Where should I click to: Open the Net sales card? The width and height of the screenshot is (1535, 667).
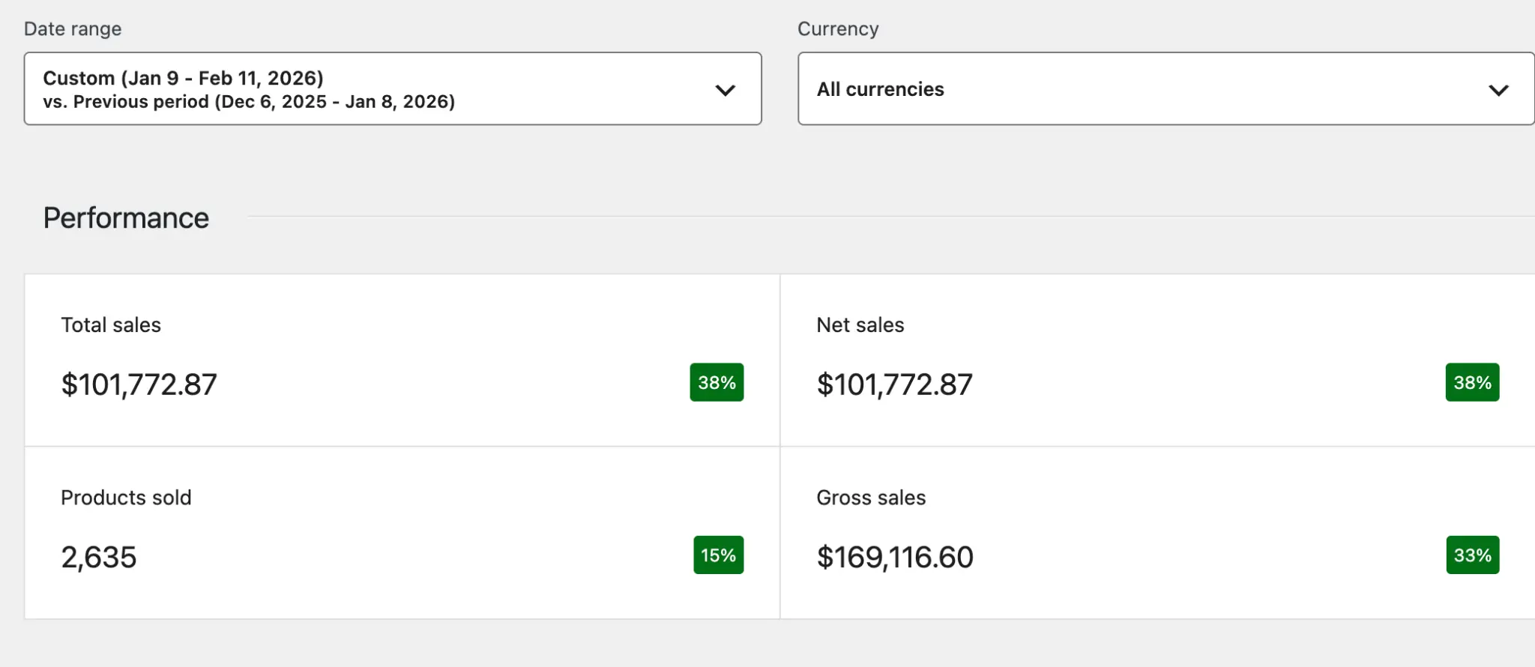pos(1158,360)
